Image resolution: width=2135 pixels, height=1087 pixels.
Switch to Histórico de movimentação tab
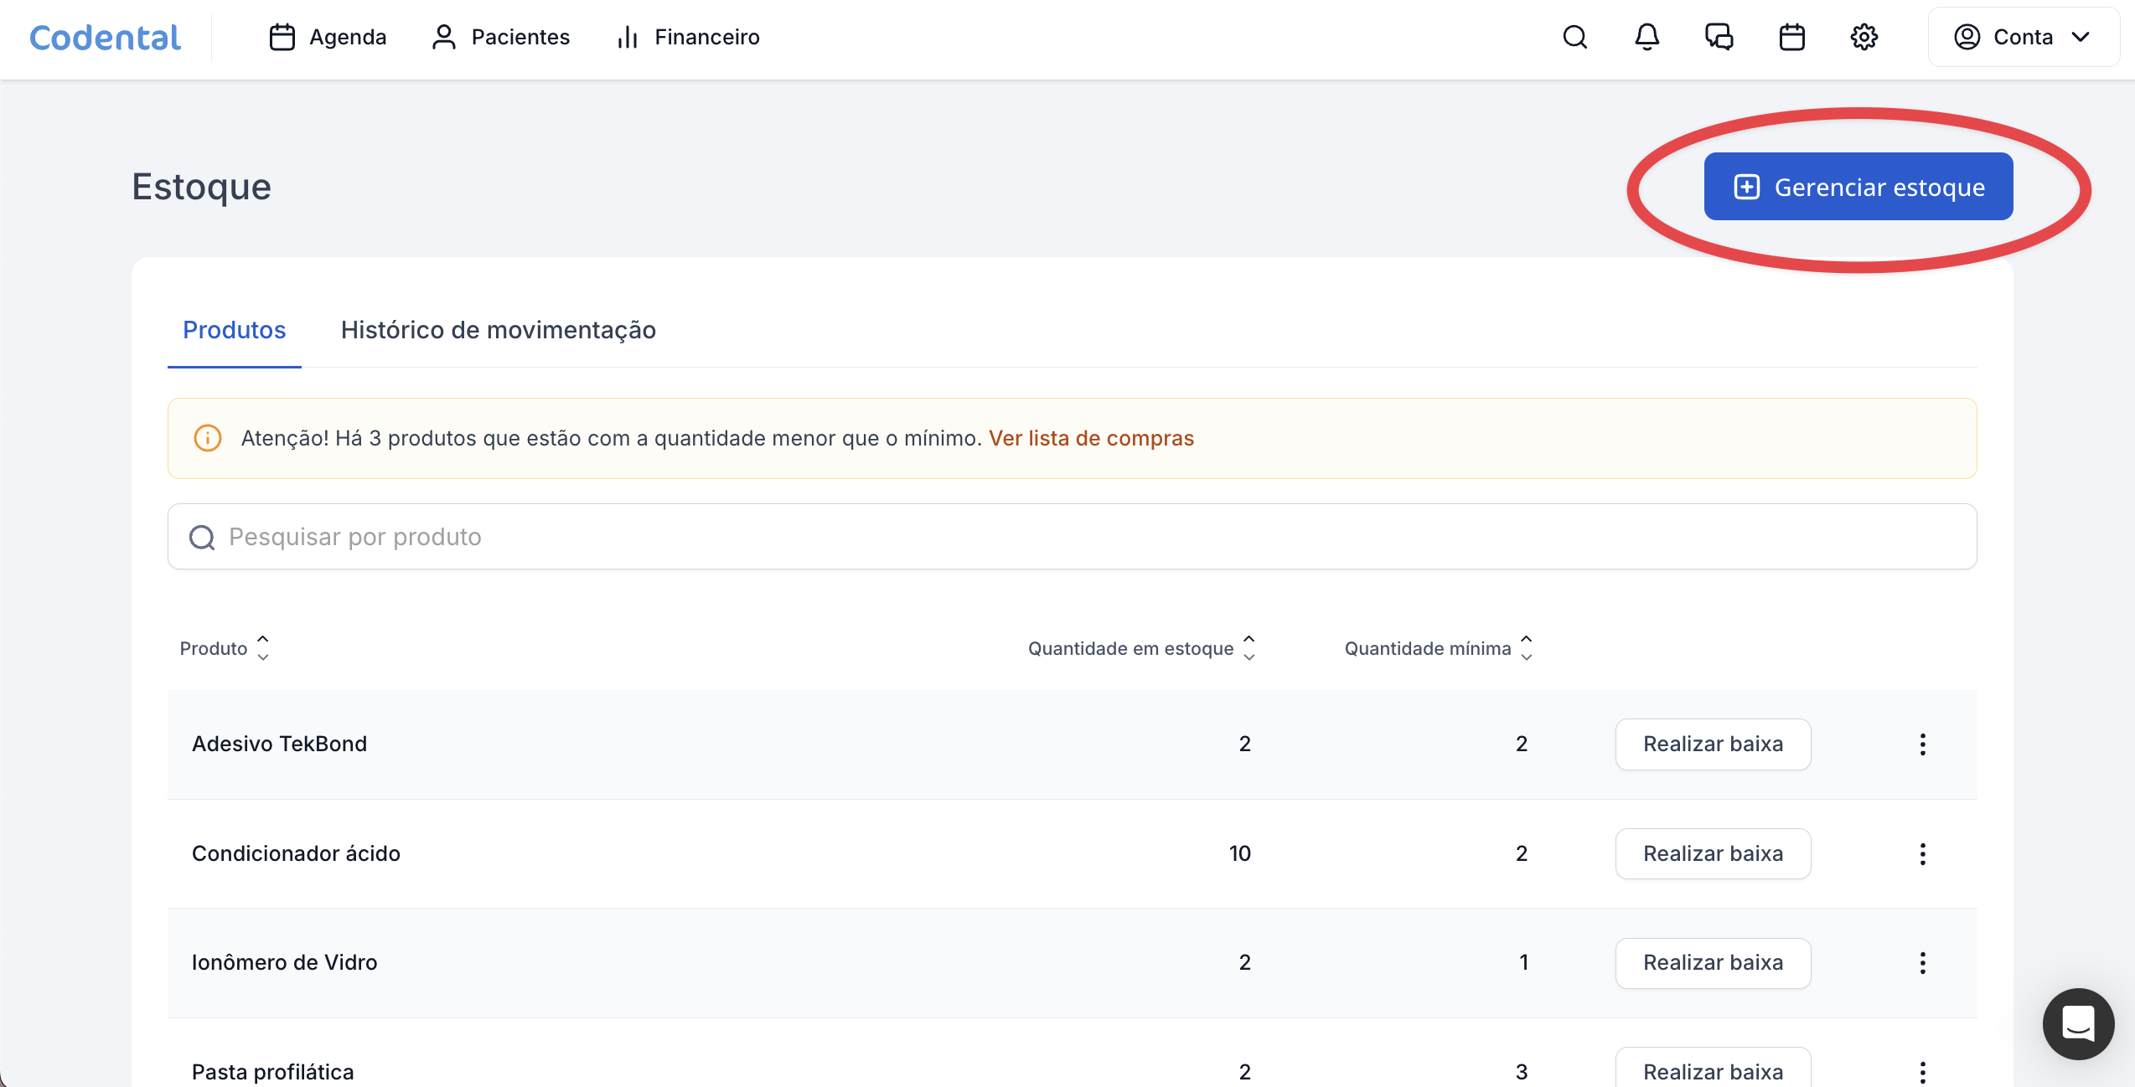(x=498, y=330)
